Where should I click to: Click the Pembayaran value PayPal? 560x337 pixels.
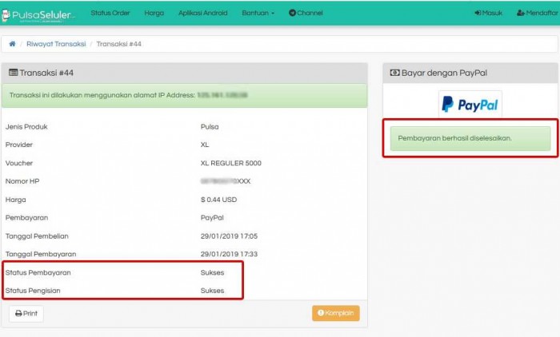point(212,218)
